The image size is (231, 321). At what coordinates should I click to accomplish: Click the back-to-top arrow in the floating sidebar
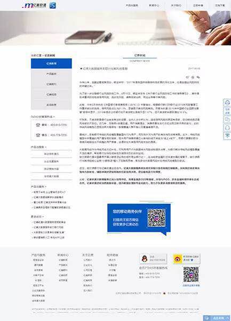(x=227, y=136)
